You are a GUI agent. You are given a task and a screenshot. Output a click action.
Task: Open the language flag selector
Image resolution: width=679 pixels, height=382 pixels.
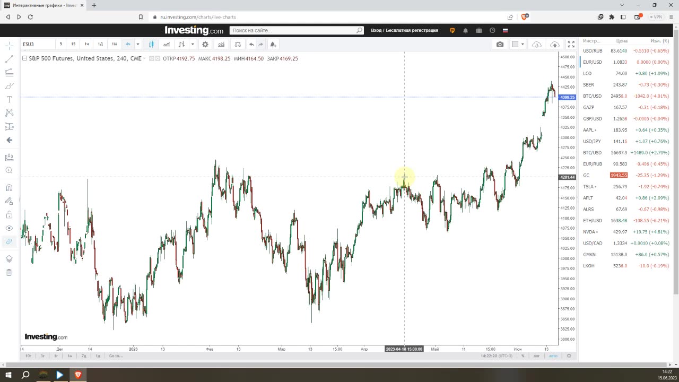506,30
